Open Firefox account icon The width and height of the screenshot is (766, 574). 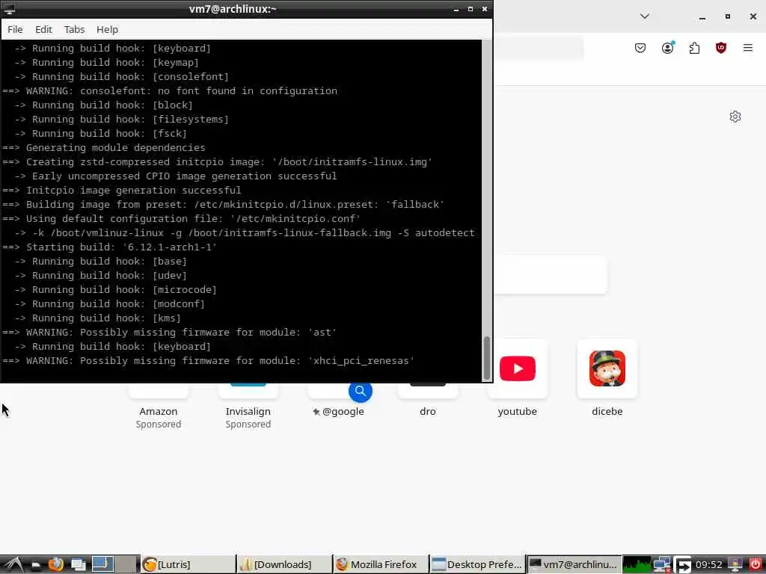tap(667, 48)
